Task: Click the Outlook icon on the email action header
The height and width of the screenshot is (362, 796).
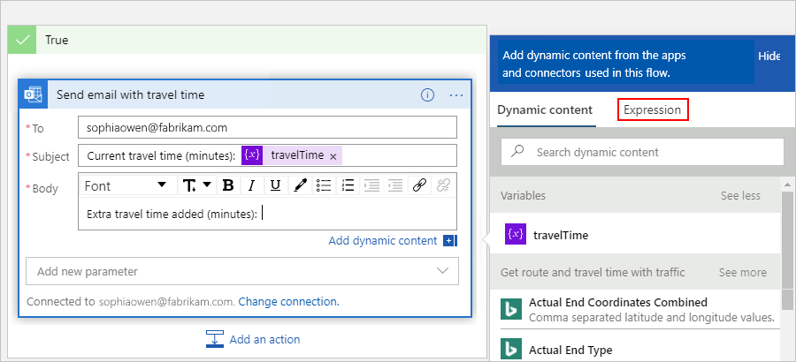Action: [x=33, y=94]
